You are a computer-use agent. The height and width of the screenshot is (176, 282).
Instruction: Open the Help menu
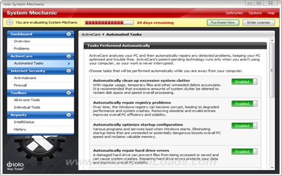pos(271,13)
